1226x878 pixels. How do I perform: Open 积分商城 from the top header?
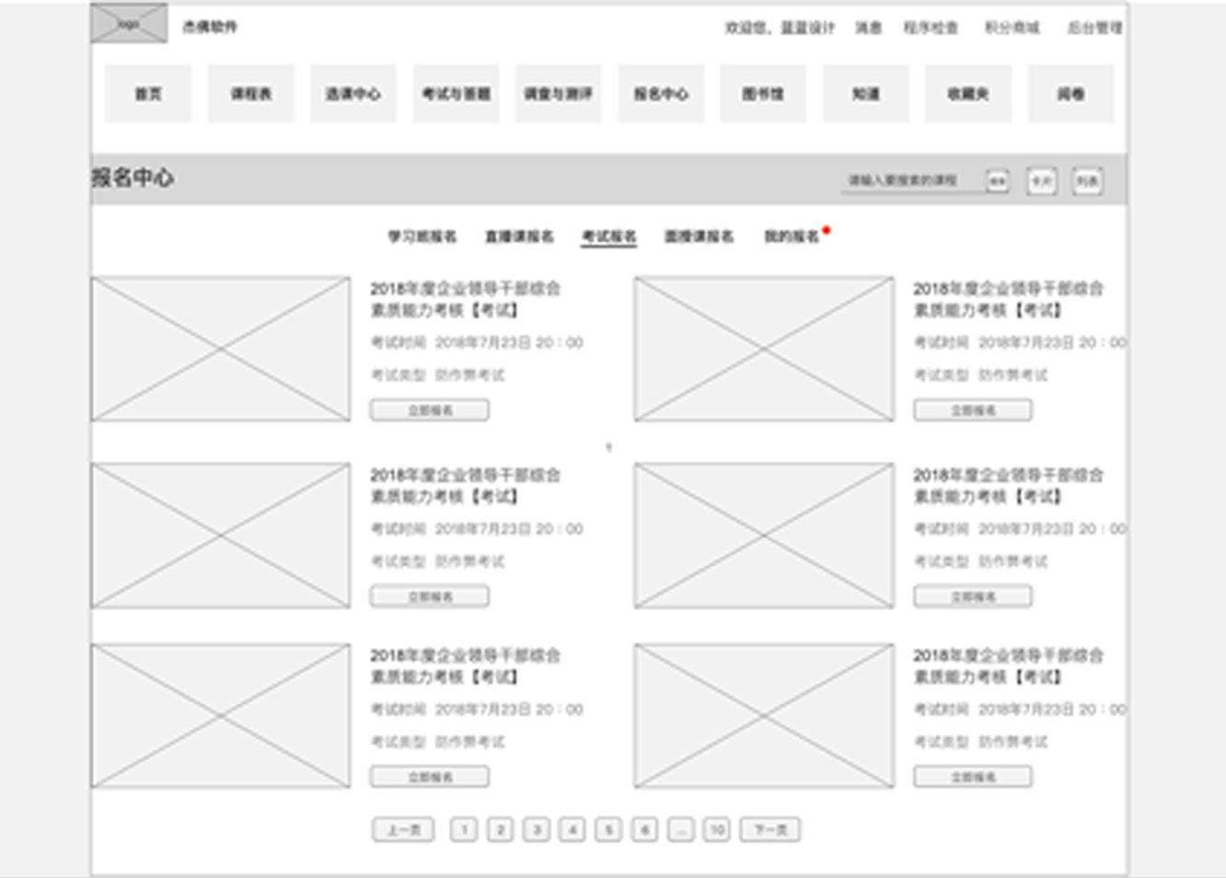(x=1012, y=29)
